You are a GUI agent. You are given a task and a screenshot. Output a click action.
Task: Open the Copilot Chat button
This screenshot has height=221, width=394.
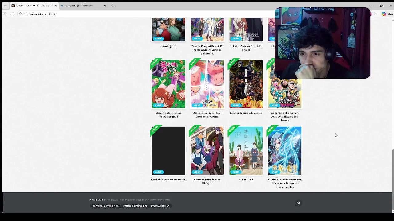387,14
